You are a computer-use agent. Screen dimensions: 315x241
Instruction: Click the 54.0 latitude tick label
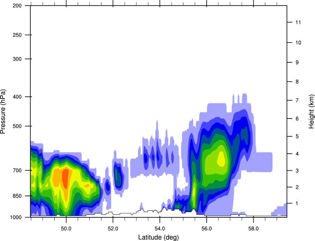click(x=160, y=229)
